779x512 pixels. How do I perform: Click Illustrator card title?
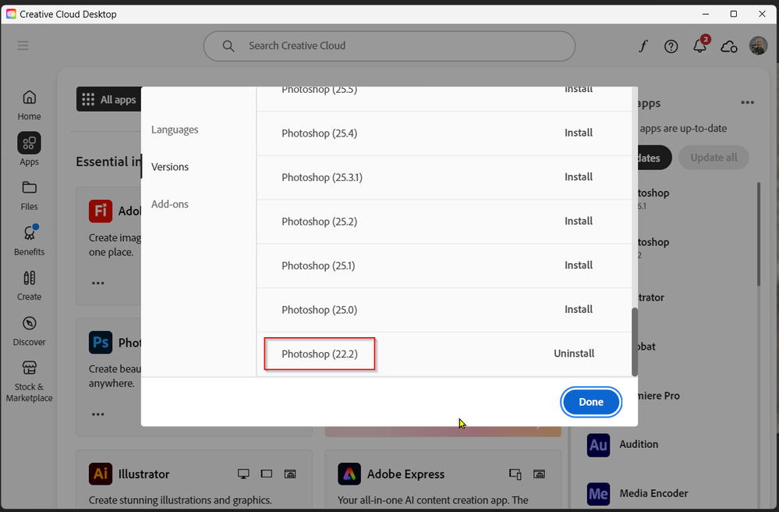143,475
